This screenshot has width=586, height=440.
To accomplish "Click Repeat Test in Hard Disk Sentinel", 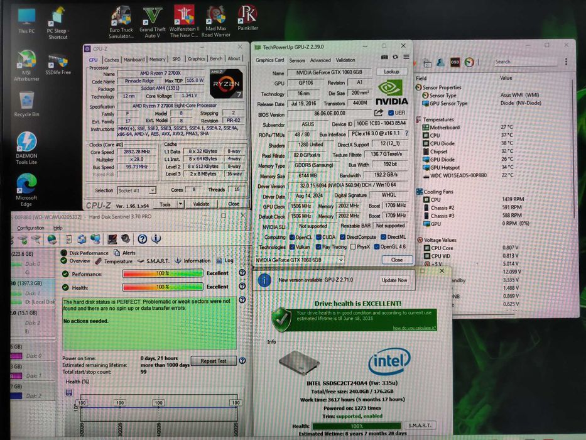I will (214, 361).
